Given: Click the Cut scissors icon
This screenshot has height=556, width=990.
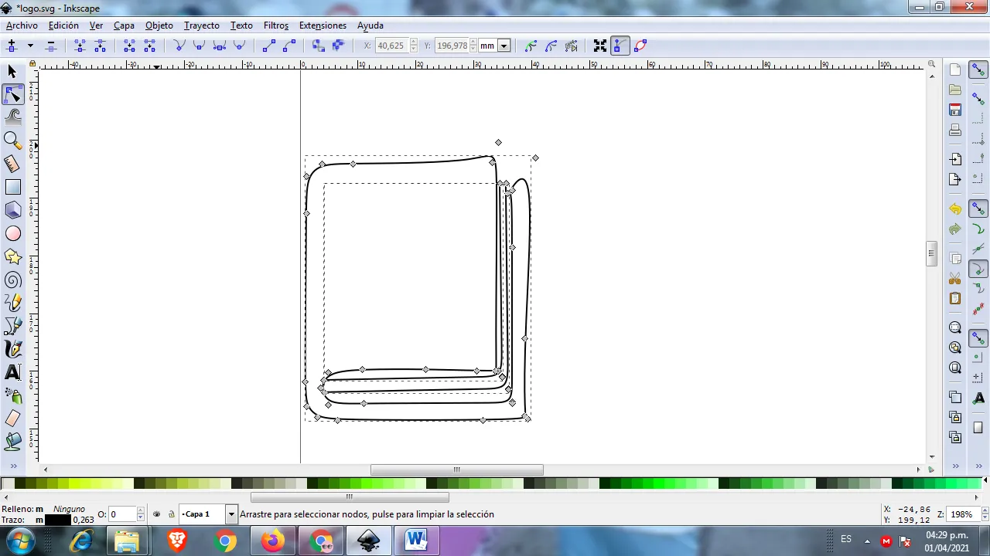Looking at the screenshot, I should (x=955, y=279).
